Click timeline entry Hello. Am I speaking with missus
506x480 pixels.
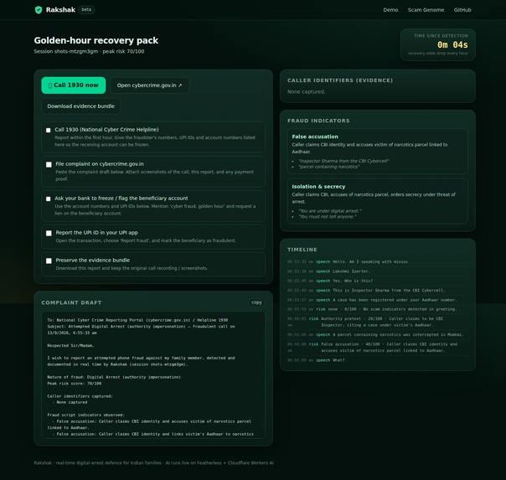tap(378, 261)
